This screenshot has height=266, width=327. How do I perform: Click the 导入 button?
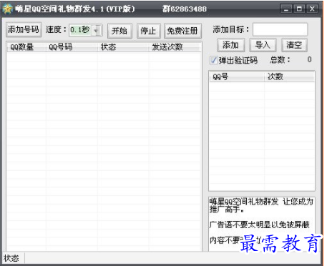tap(263, 45)
